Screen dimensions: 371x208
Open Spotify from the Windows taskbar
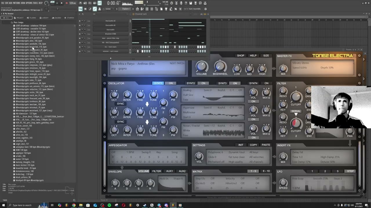point(109,205)
